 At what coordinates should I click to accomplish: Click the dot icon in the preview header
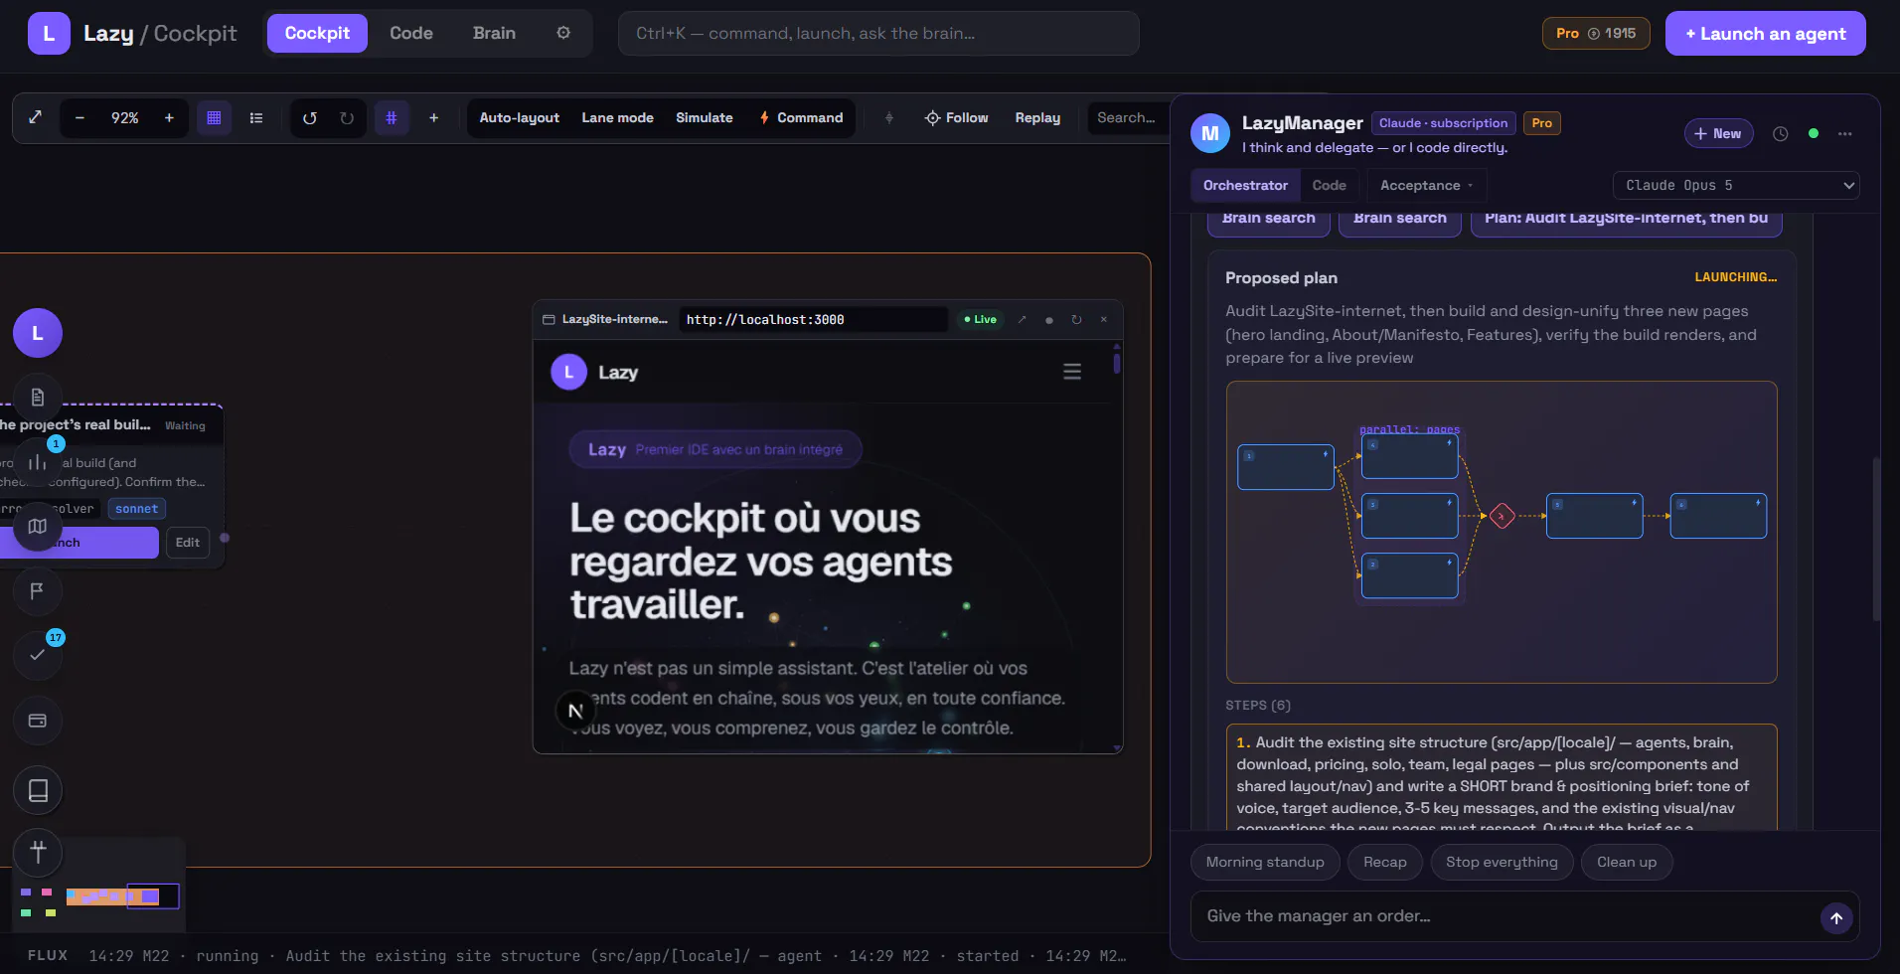pos(1049,320)
